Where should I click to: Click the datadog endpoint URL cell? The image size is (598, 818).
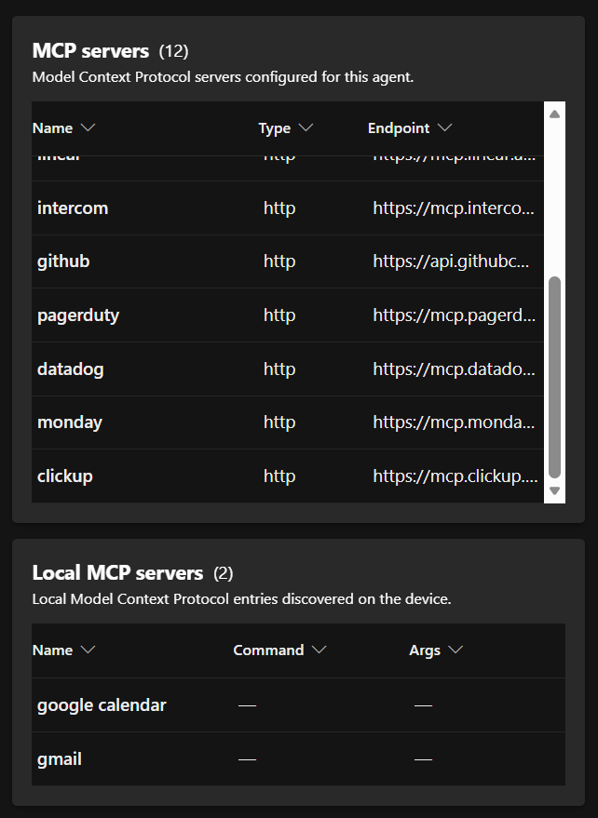pos(454,369)
